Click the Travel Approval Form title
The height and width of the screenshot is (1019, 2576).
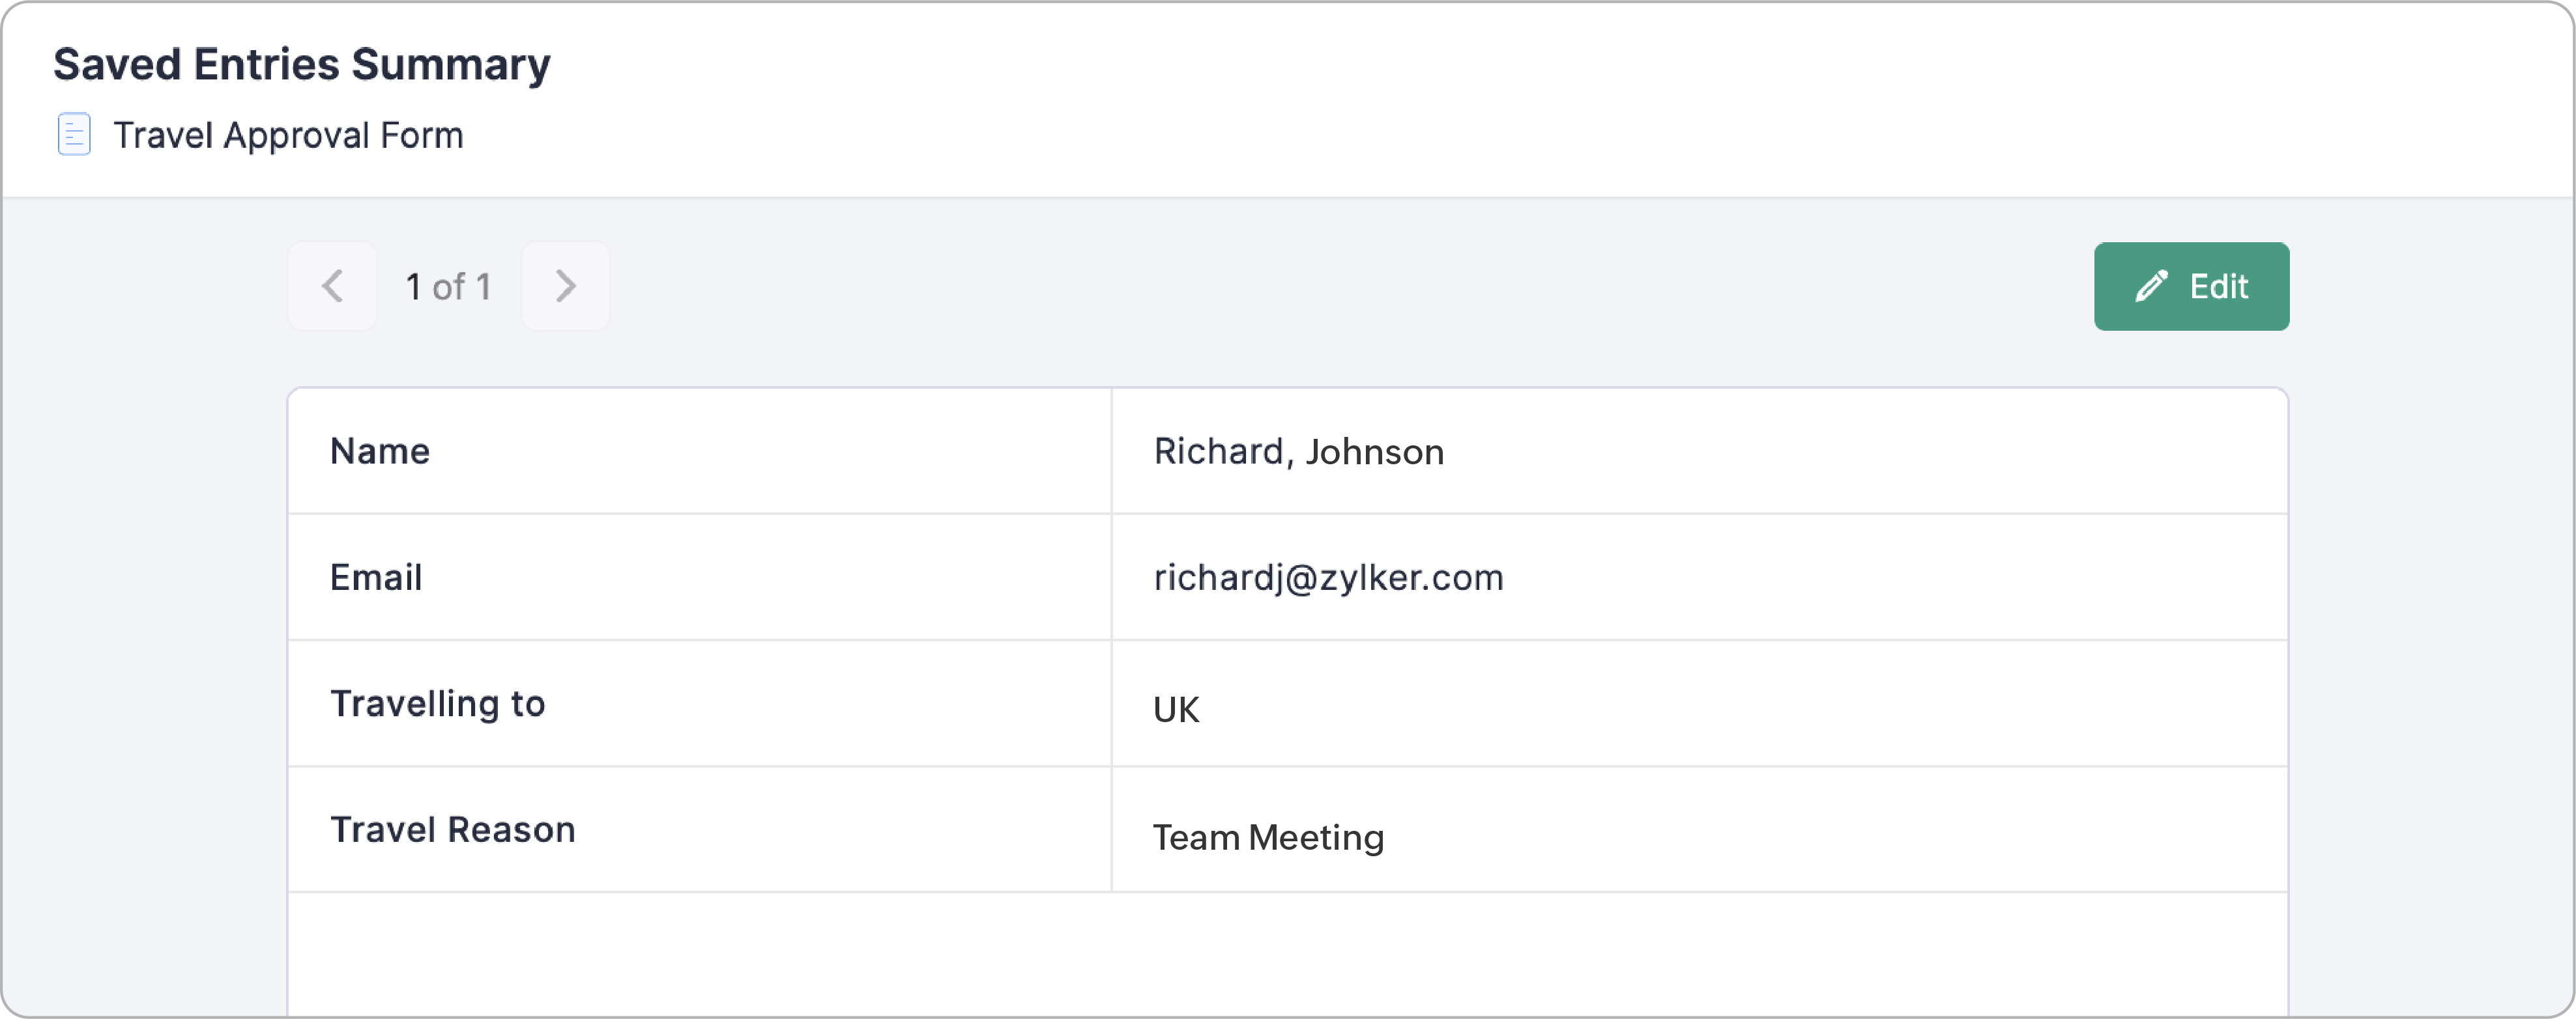click(288, 135)
